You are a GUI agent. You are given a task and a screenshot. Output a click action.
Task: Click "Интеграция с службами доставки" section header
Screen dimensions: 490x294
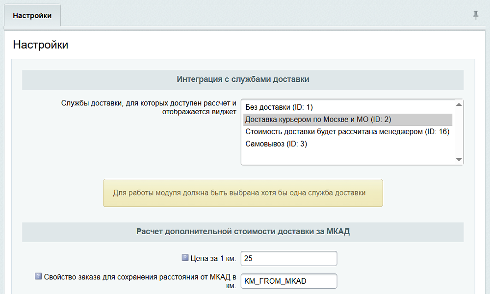pos(243,79)
